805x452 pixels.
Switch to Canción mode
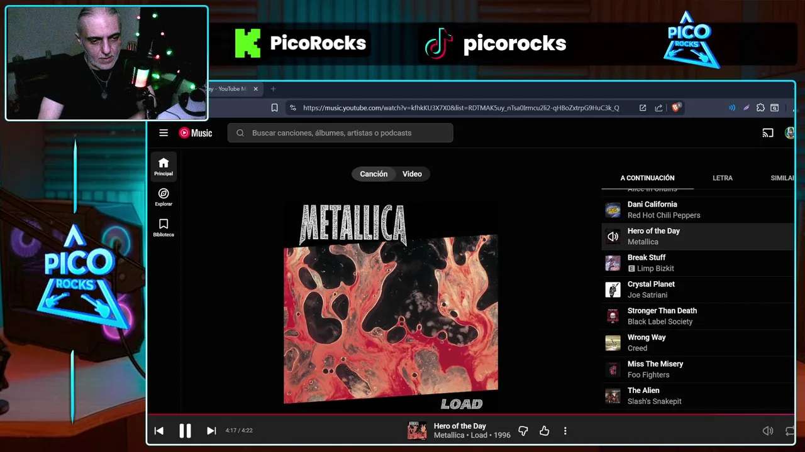(374, 174)
